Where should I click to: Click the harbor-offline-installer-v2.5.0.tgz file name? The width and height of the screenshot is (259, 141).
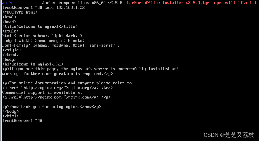tap(168, 3)
